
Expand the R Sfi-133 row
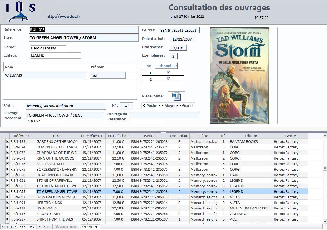click(7, 141)
